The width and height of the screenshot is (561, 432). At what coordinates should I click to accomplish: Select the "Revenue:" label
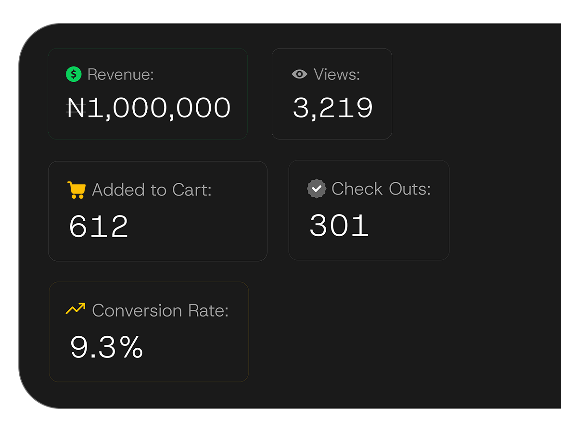(x=120, y=75)
